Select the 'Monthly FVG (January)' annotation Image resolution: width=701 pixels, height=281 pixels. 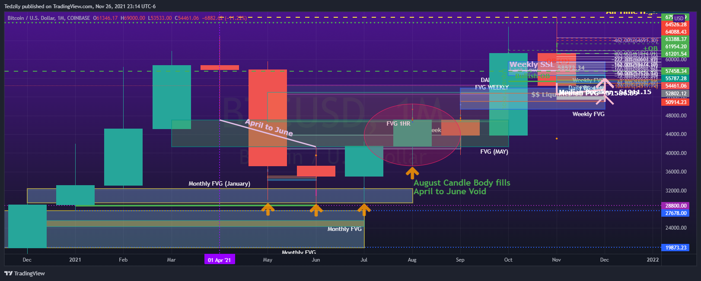pyautogui.click(x=219, y=183)
